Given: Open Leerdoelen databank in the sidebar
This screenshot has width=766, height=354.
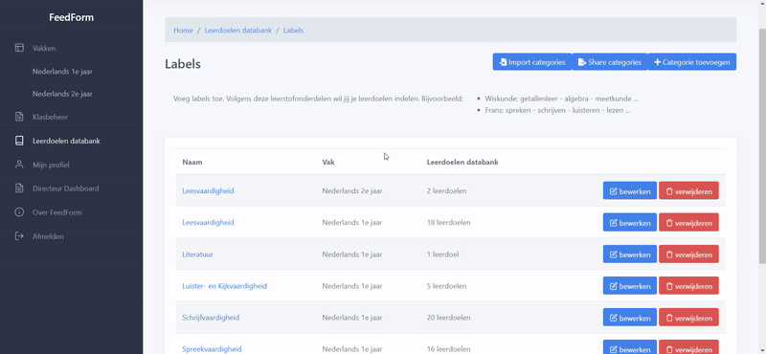Looking at the screenshot, I should click(66, 141).
